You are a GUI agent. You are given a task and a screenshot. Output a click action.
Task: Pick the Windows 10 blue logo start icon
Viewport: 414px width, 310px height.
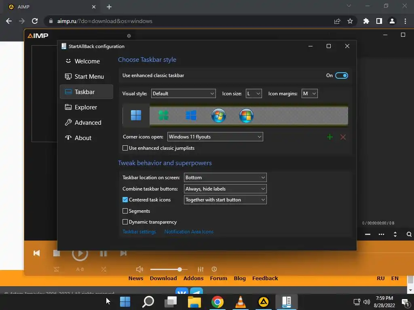pyautogui.click(x=191, y=115)
